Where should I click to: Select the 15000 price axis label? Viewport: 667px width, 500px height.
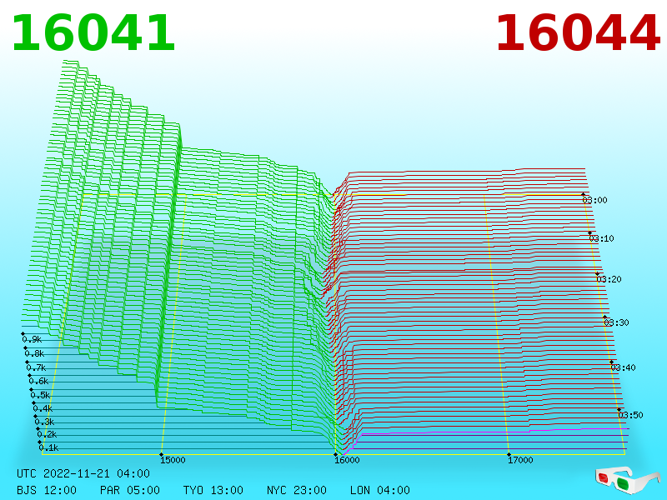(x=173, y=460)
